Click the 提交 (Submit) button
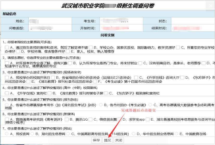This screenshot has height=145, width=215. click(108, 140)
